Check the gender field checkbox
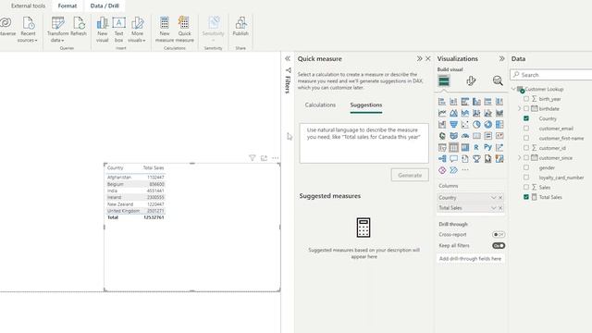Viewport: 592px width, 333px height. tap(526, 167)
